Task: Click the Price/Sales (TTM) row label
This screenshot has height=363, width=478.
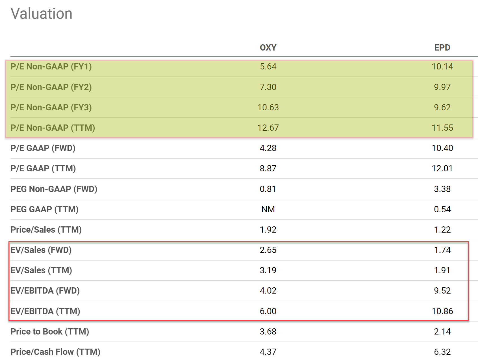Action: (x=46, y=229)
